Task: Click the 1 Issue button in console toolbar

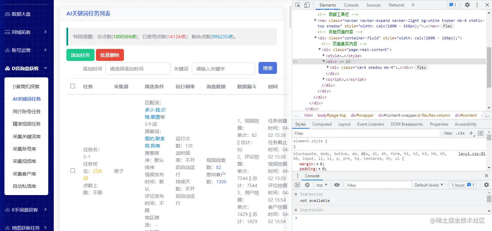Action: tap(463, 185)
